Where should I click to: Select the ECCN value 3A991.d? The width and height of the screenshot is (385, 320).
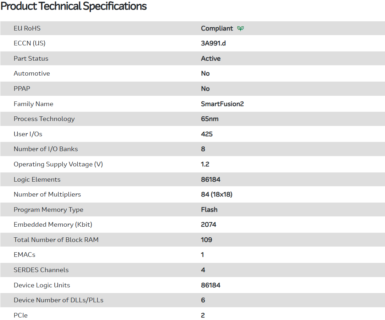[213, 43]
